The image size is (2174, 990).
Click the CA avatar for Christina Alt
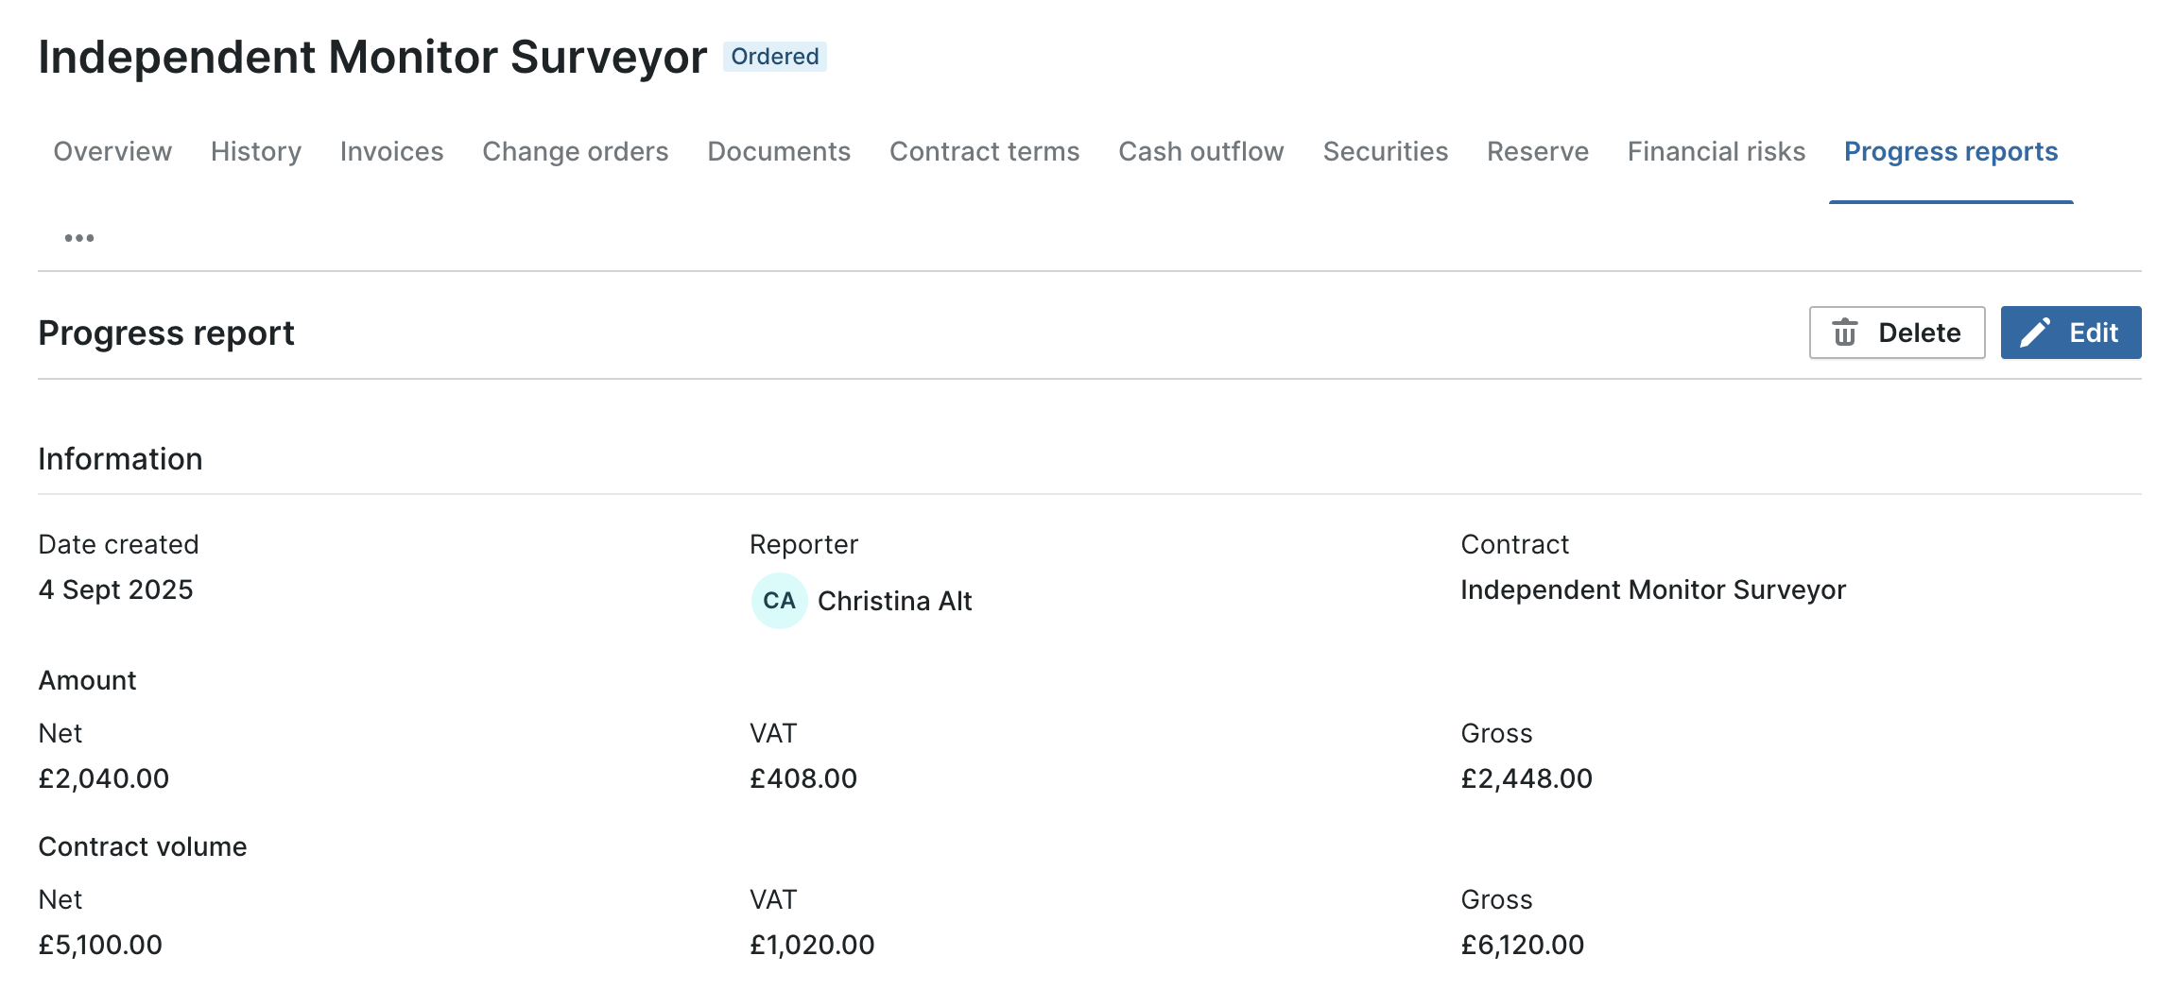(779, 601)
